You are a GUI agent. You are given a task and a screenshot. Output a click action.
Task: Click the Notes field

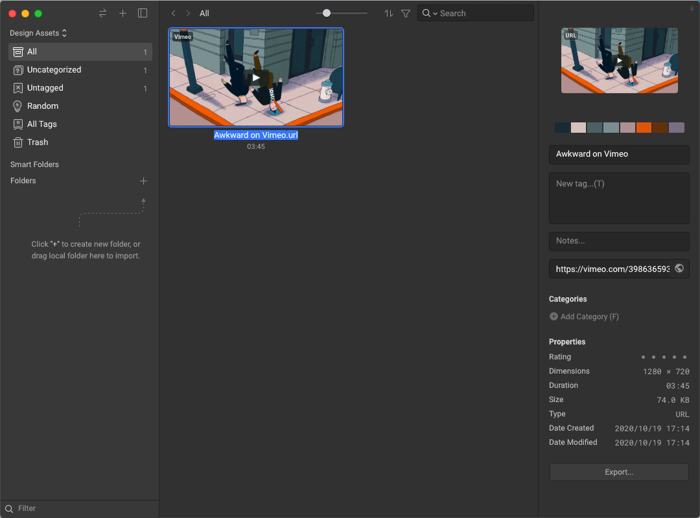pyautogui.click(x=619, y=242)
